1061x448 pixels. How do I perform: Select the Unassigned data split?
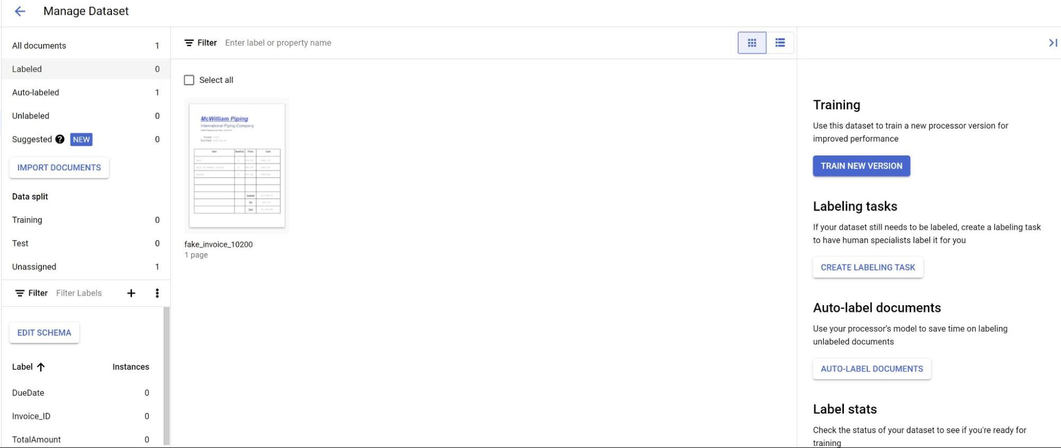(34, 266)
